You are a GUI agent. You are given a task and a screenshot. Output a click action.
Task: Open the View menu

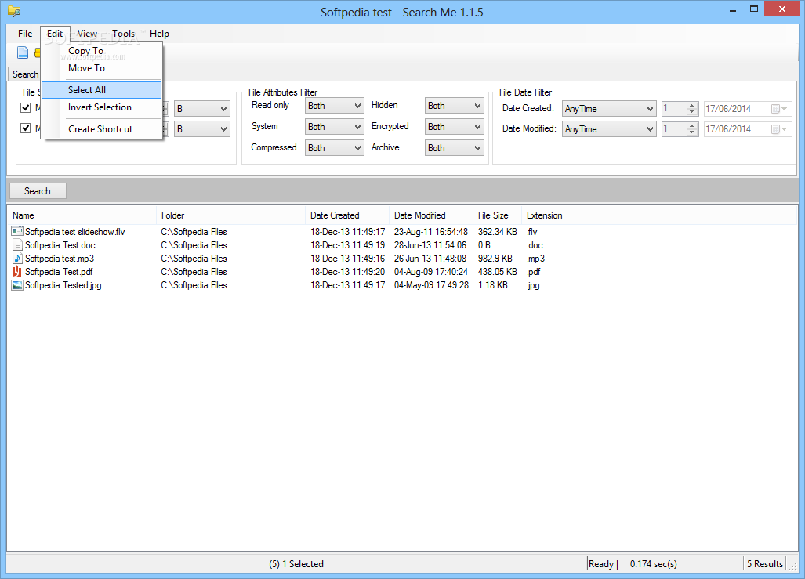87,34
